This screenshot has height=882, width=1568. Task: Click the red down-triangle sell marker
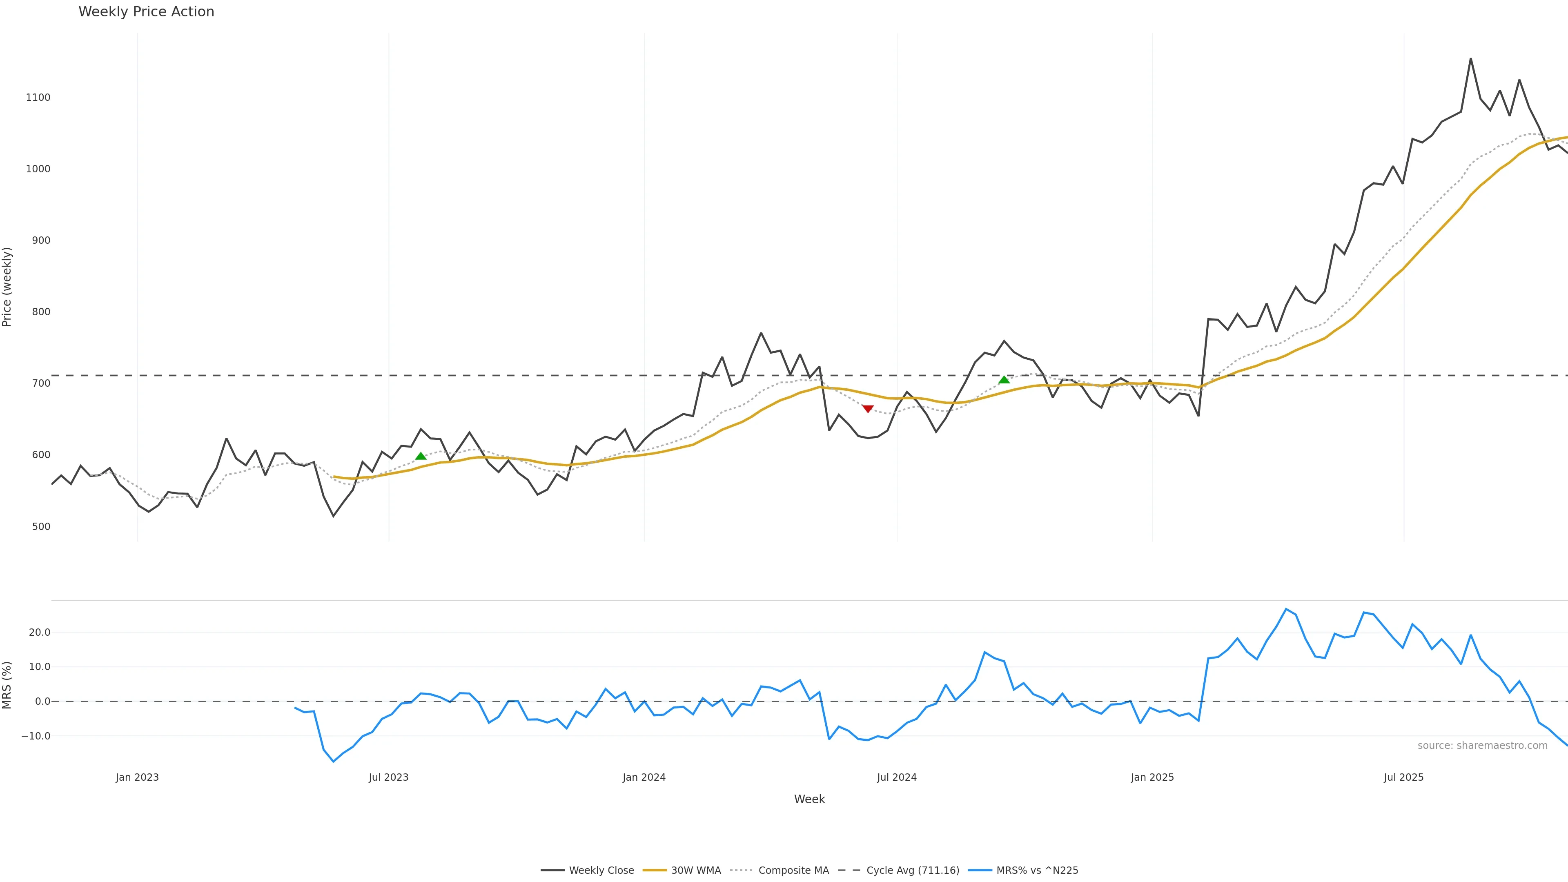pyautogui.click(x=868, y=409)
